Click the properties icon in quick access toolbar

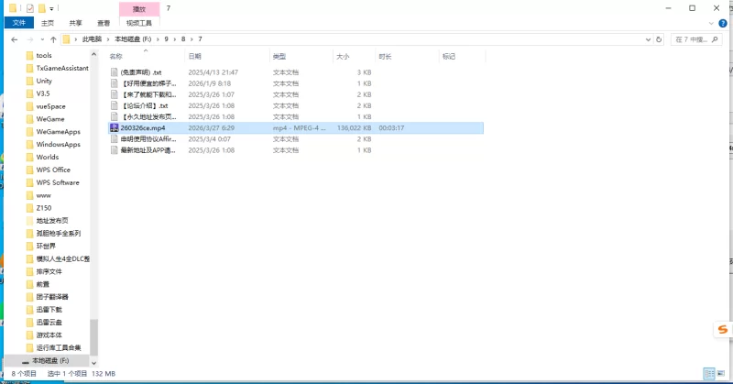29,7
